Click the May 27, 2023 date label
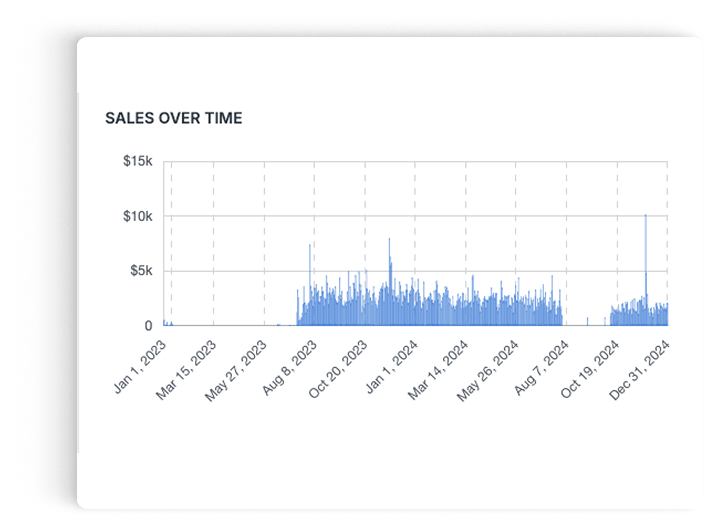 point(236,371)
